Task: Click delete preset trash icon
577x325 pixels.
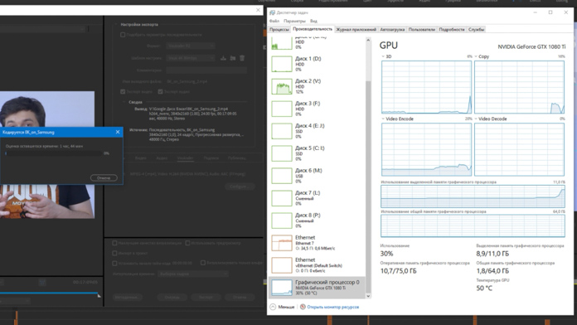Action: tap(242, 58)
